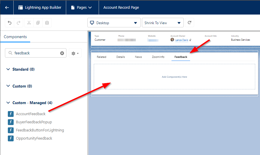Click the undo button
Screen dimensions: 260x155
(10, 23)
